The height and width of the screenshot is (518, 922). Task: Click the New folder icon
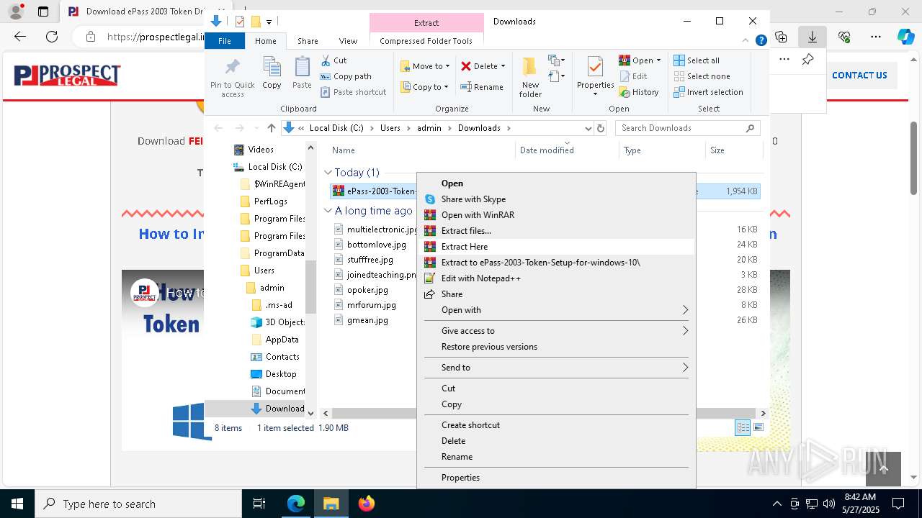pos(530,77)
